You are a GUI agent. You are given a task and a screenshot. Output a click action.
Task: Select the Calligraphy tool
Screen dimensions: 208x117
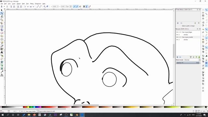pyautogui.click(x=2, y=49)
